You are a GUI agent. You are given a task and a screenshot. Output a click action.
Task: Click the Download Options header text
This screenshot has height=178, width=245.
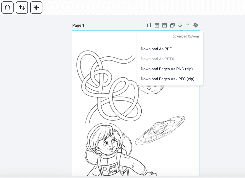click(x=186, y=36)
